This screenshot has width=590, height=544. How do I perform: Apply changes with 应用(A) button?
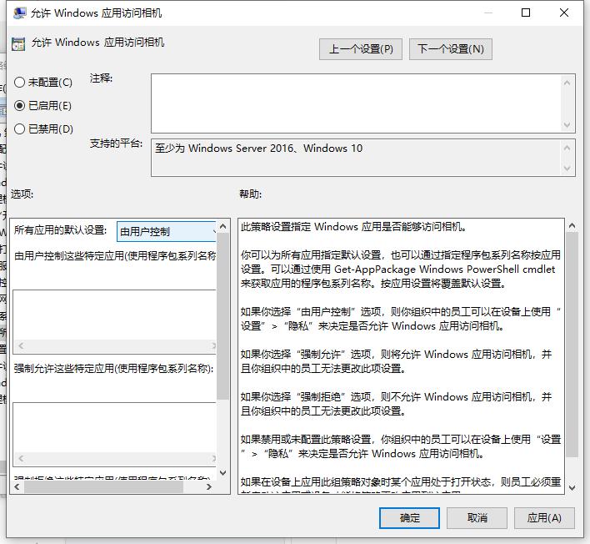[544, 517]
